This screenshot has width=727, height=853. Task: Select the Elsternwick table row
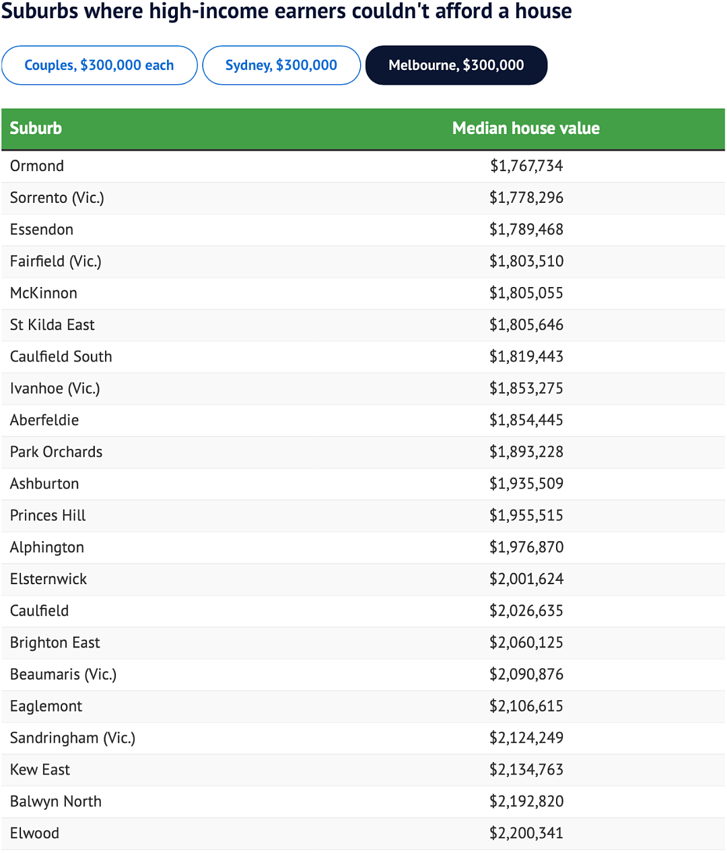(x=363, y=579)
